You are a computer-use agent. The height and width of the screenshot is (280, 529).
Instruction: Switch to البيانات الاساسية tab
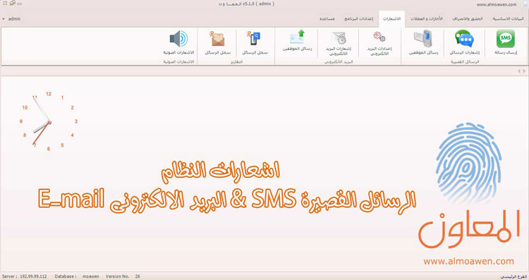[x=508, y=19]
